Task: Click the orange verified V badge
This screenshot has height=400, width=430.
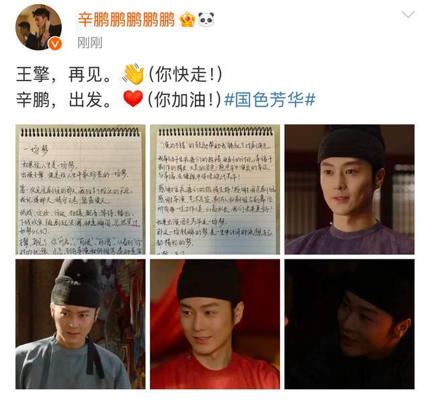Action: tap(55, 44)
